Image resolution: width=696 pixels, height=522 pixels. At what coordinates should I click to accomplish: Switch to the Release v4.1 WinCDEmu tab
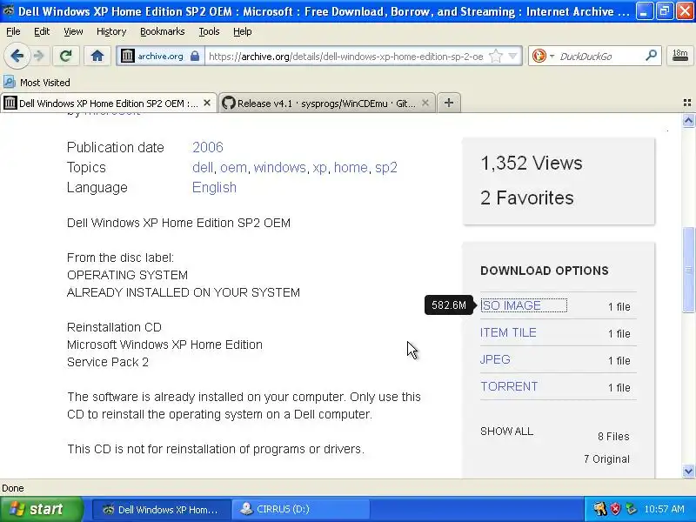325,103
